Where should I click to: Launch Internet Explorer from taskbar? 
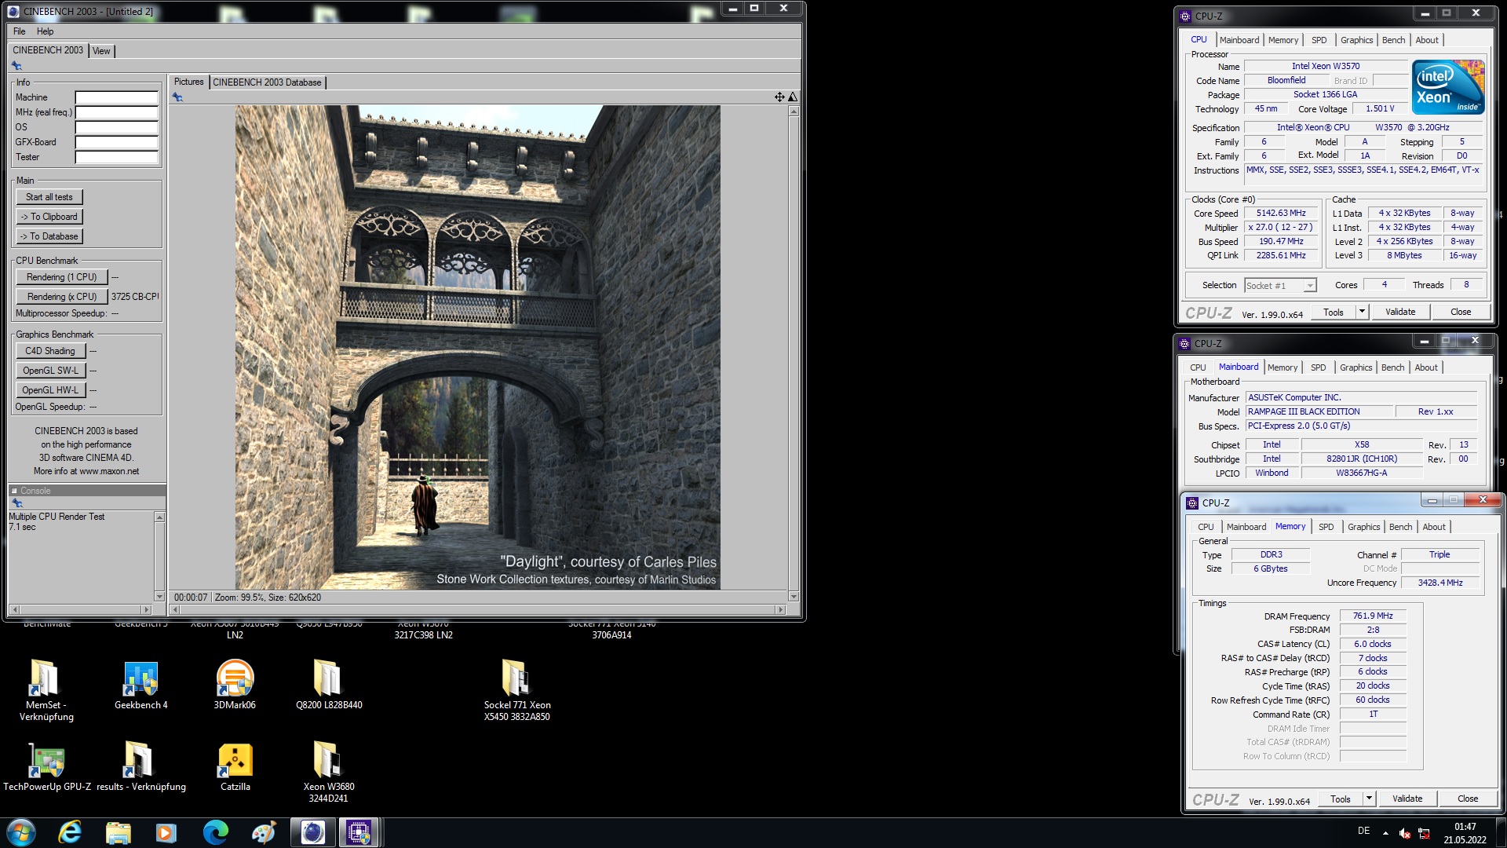point(70,832)
